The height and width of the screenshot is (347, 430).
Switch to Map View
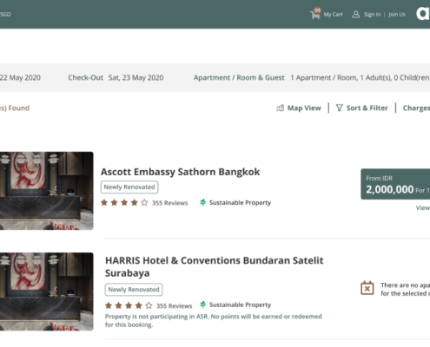pyautogui.click(x=304, y=108)
